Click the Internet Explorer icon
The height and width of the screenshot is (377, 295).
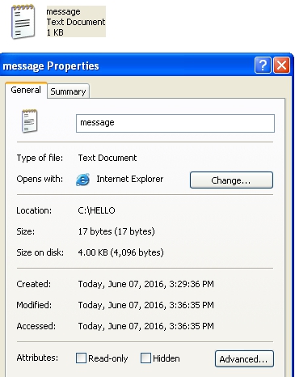(x=82, y=180)
